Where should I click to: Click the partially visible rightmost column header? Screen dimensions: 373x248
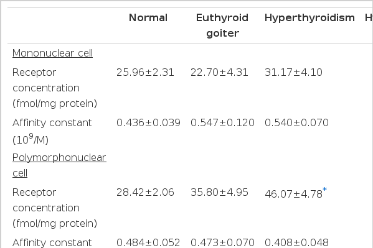(369, 18)
